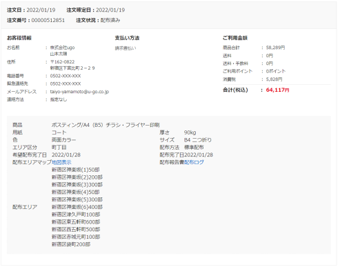The width and height of the screenshot is (338, 267).
Task: Click the color value 両面カラー
Action: (63, 140)
